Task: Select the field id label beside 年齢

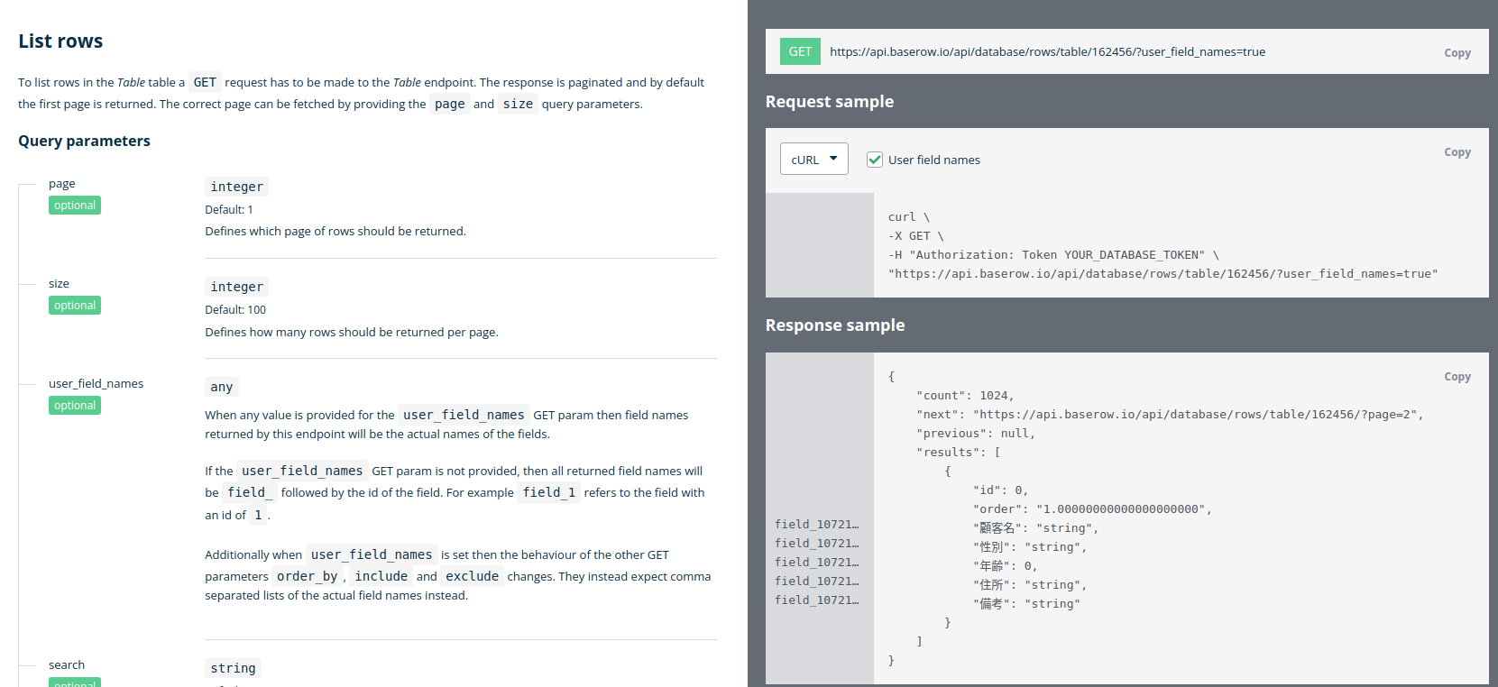Action: 816,563
